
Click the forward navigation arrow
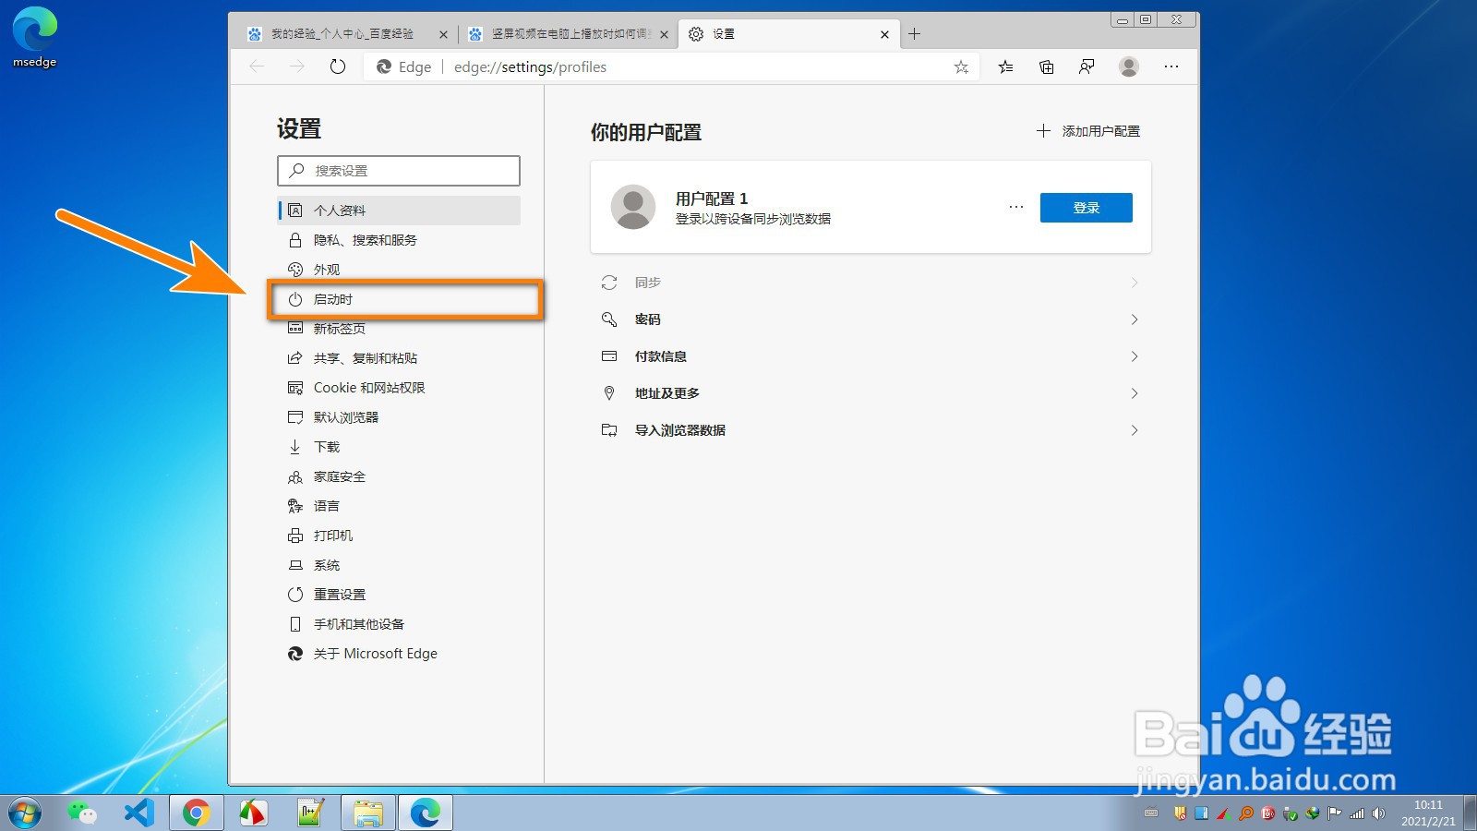pos(297,66)
